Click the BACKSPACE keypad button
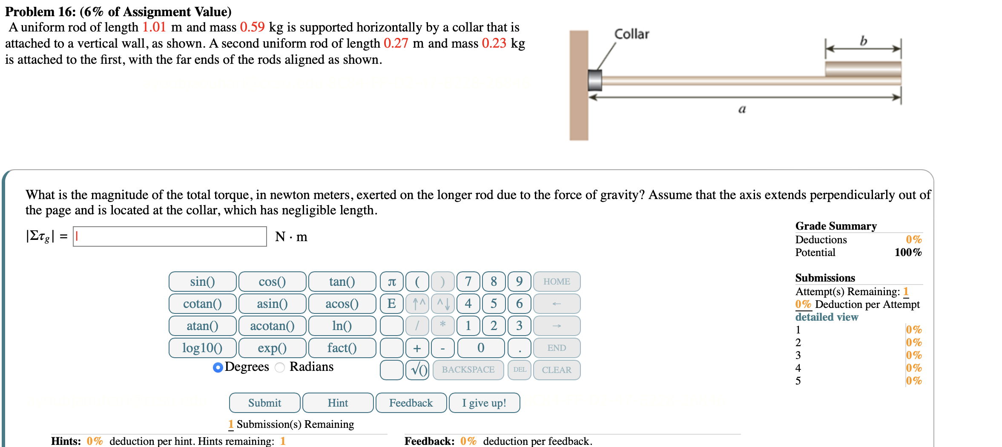 (468, 370)
